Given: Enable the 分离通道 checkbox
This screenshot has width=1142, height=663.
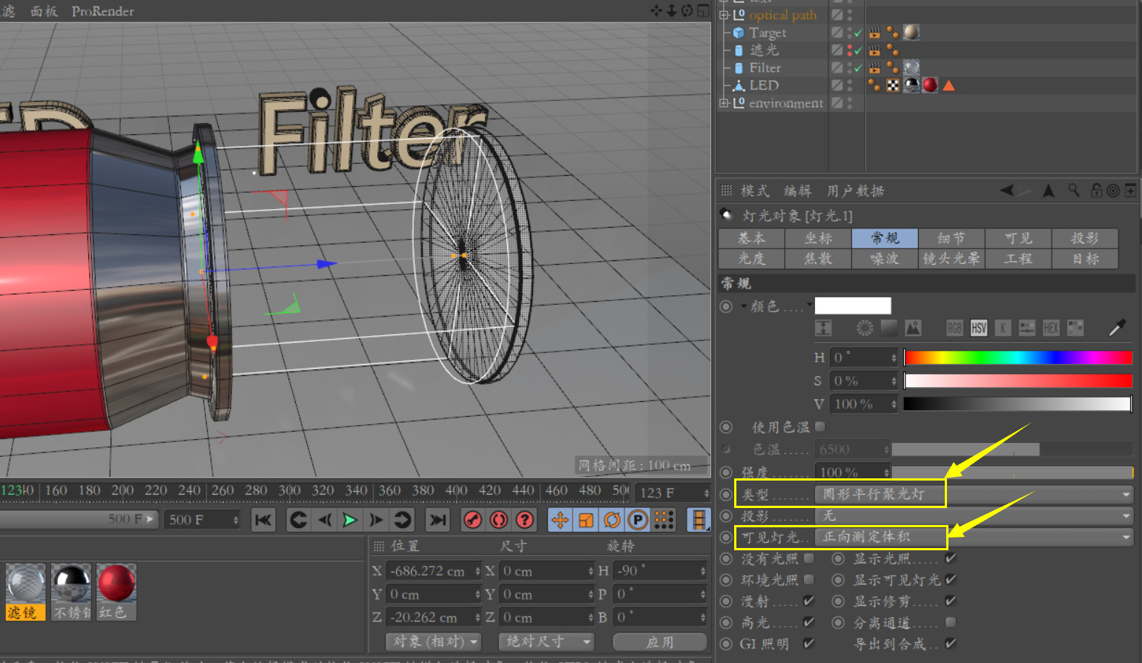Looking at the screenshot, I should pos(951,622).
